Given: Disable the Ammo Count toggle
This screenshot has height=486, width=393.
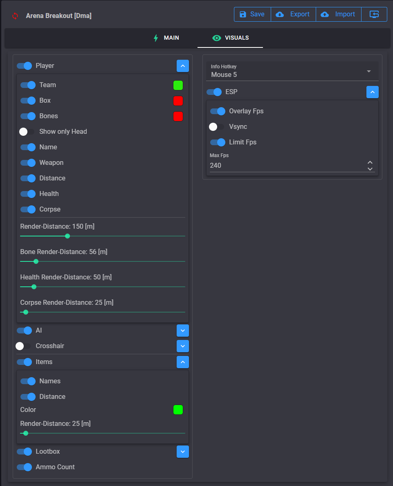Looking at the screenshot, I should click(24, 467).
